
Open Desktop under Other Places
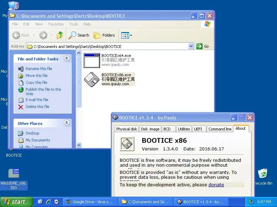point(33,133)
